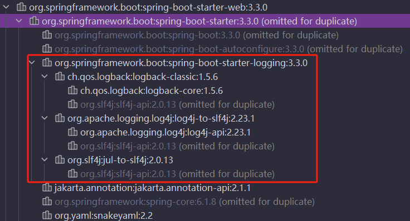Select ch.qos.logback:logback-core:1.5.6 row
The image size is (410, 221).
click(x=152, y=91)
